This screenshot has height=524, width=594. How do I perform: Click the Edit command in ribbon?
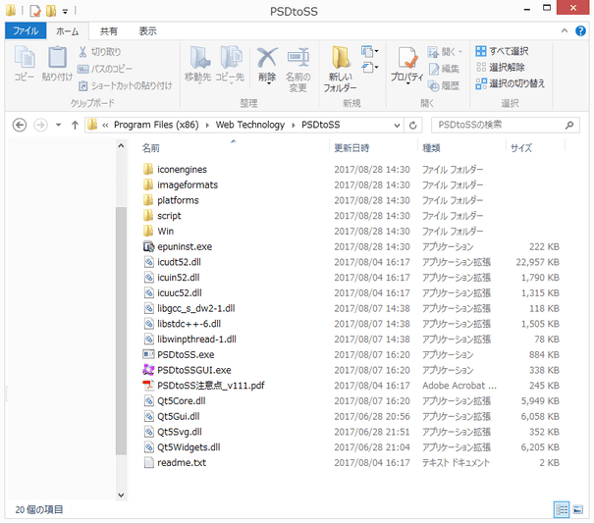click(x=444, y=69)
